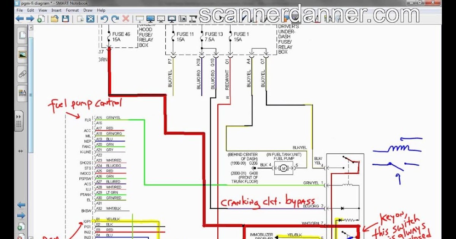This screenshot has height=239, width=456.
Task: Open the Insert menu
Action: pos(56,10)
